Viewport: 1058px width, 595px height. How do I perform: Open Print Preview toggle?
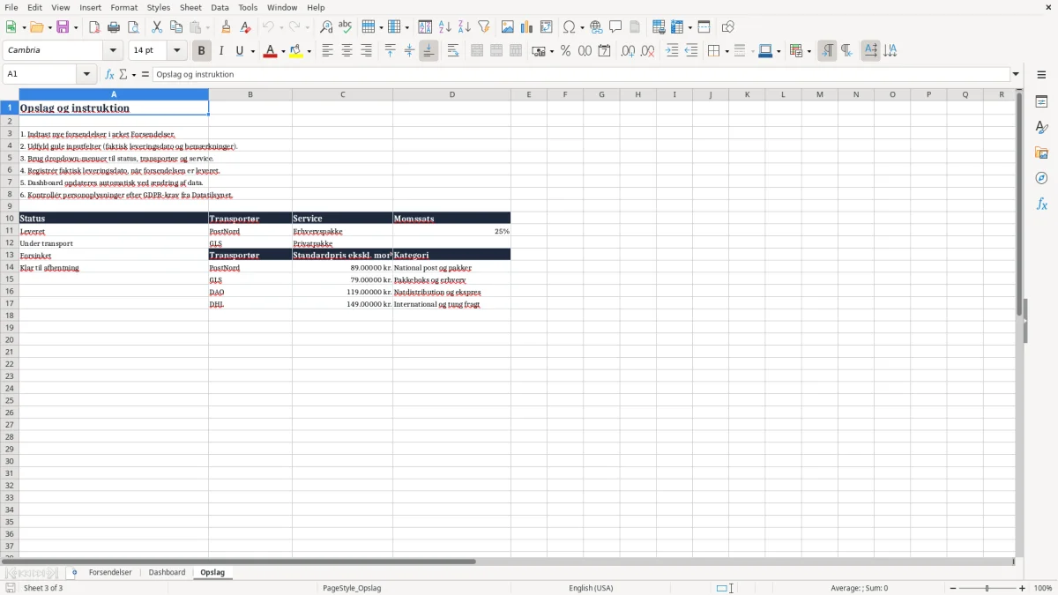(x=133, y=27)
